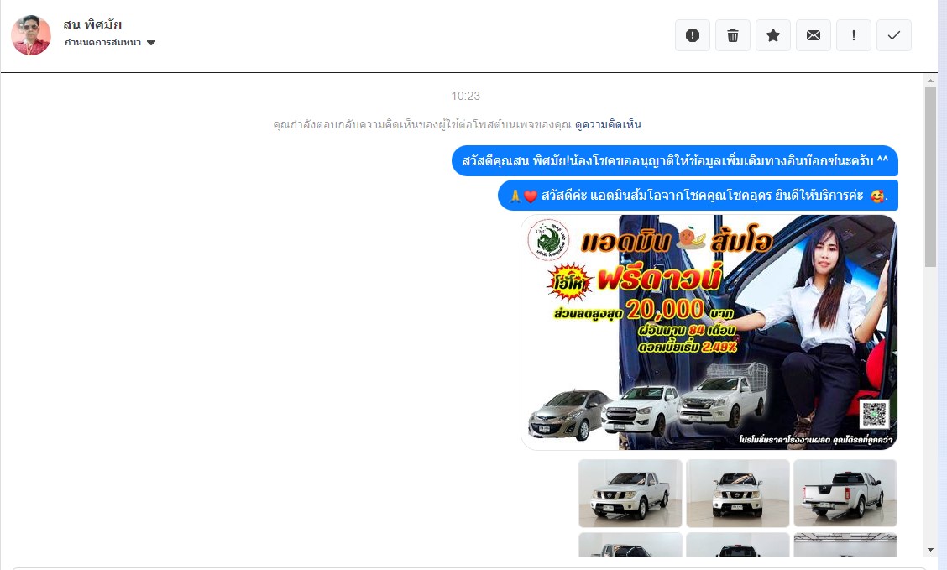The width and height of the screenshot is (947, 570).
Task: Click greeting message bubble สวัสดีคุณสน พิศมัย
Action: 675,160
